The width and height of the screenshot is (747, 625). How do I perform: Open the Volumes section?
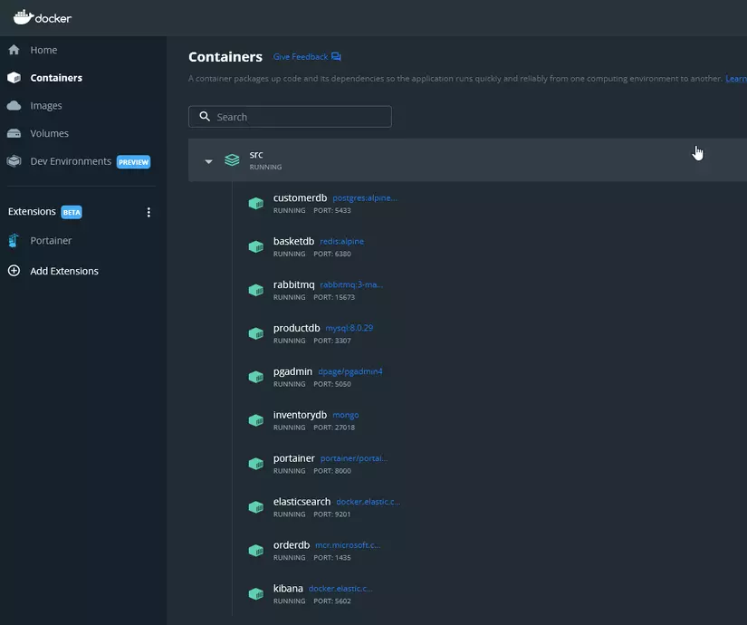point(49,133)
